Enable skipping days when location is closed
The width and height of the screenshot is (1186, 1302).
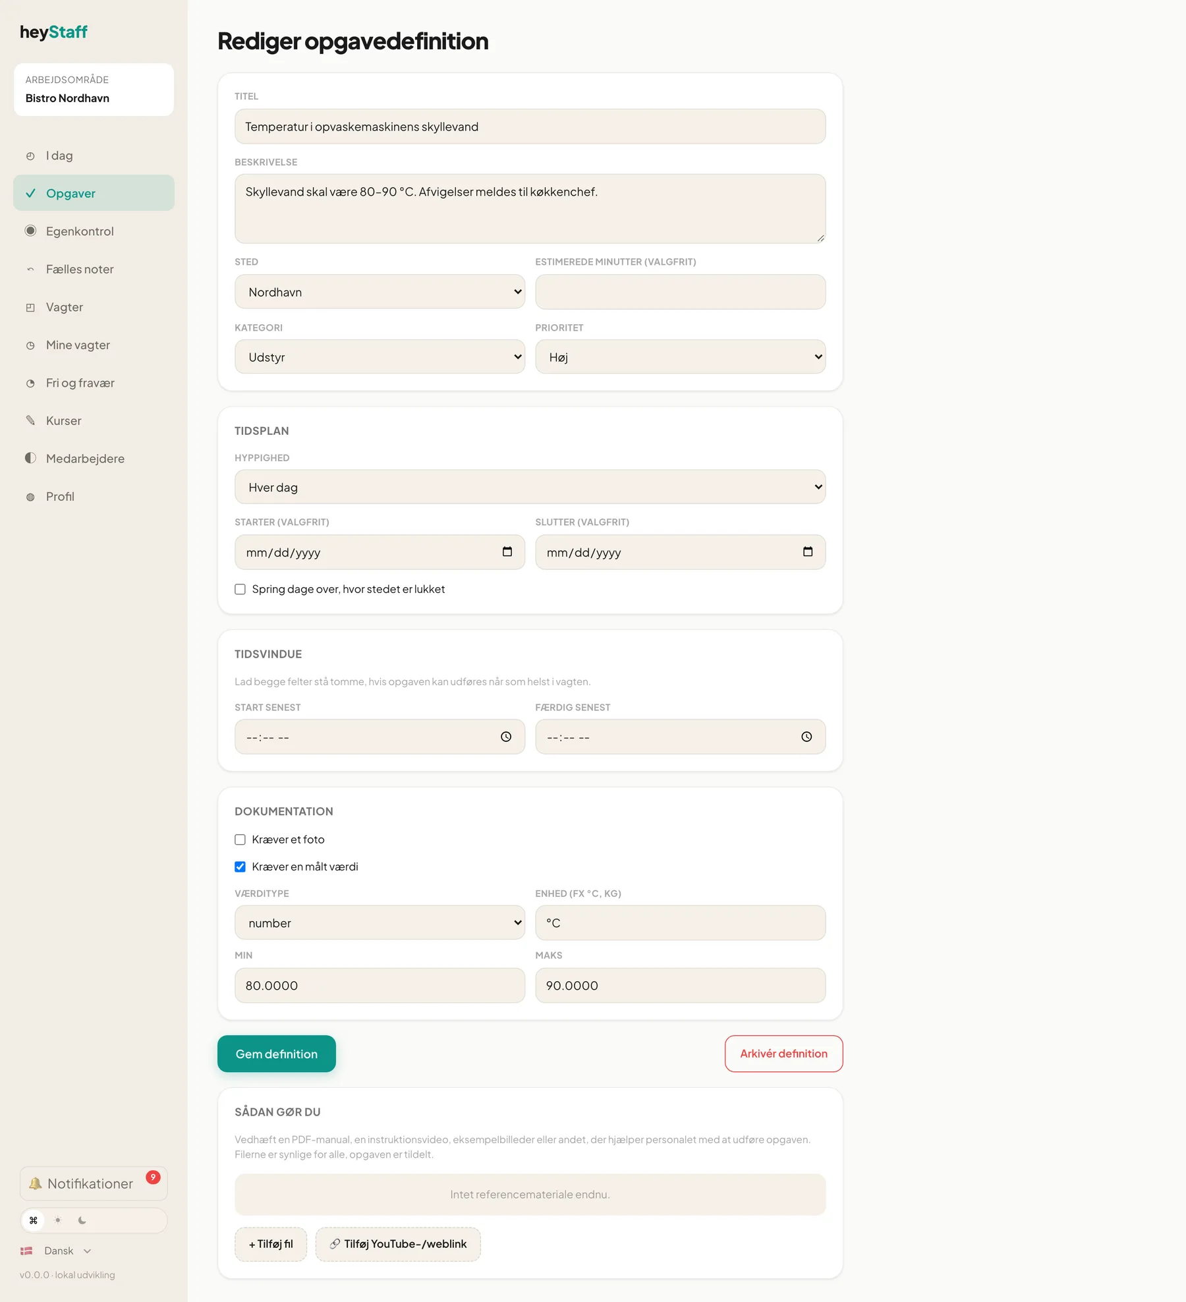[x=240, y=589]
